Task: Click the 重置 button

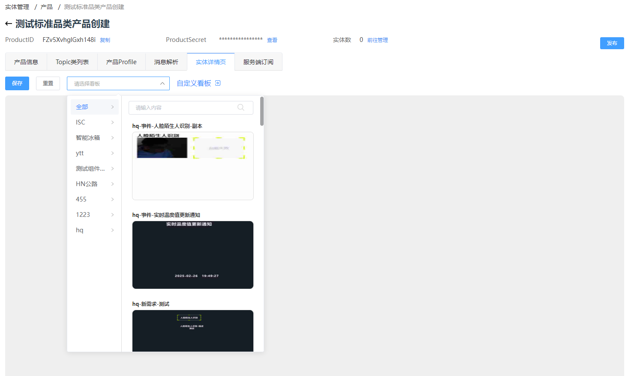Action: pos(48,83)
